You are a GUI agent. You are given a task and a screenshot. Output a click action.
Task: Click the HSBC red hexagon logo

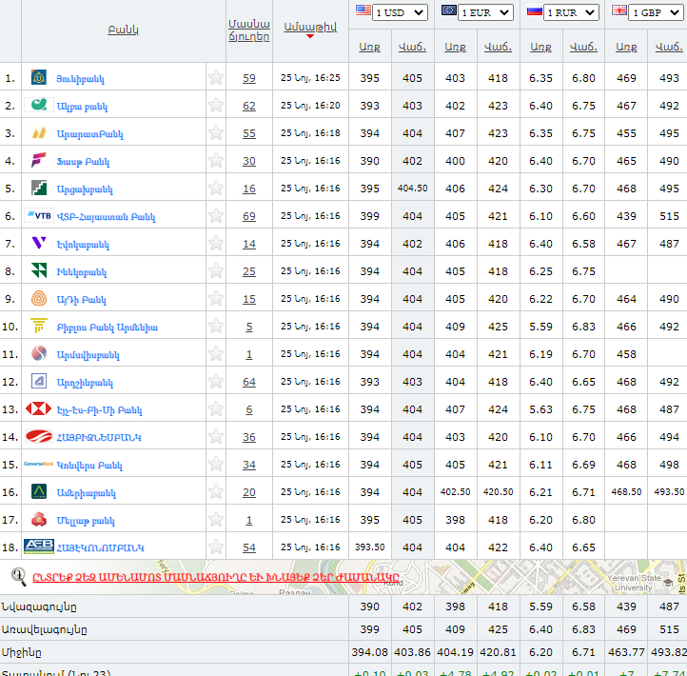[39, 408]
